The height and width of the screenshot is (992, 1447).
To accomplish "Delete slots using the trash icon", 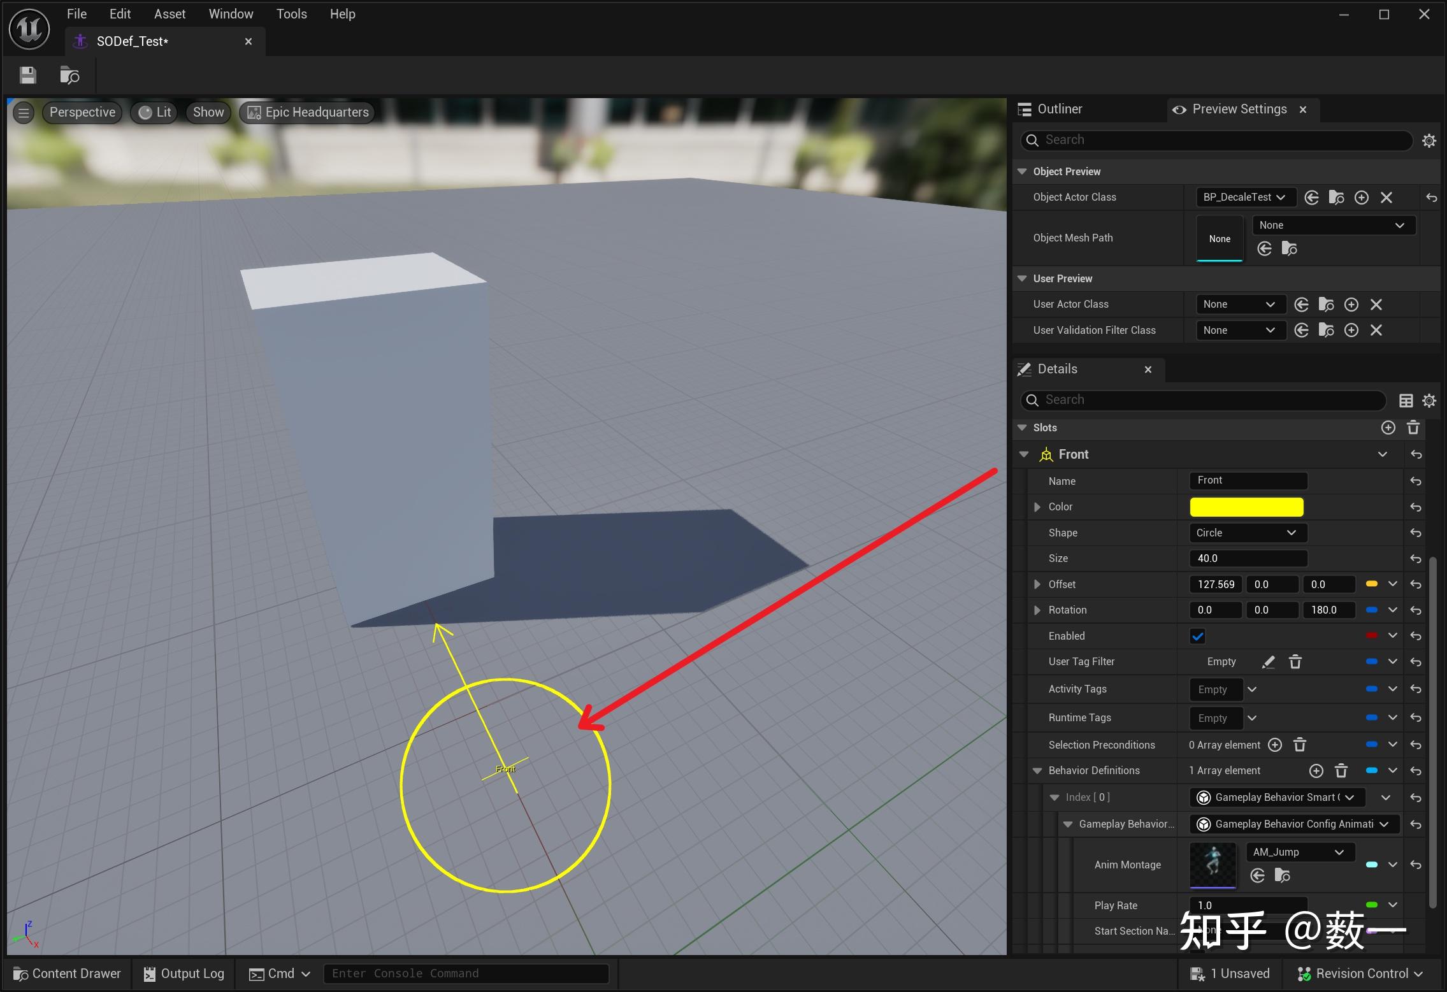I will (1413, 428).
